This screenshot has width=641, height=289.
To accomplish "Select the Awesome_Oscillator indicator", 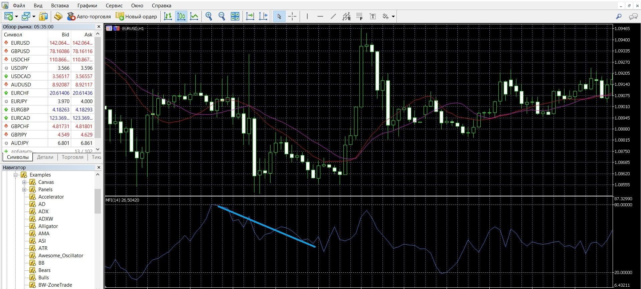I will pyautogui.click(x=60, y=256).
